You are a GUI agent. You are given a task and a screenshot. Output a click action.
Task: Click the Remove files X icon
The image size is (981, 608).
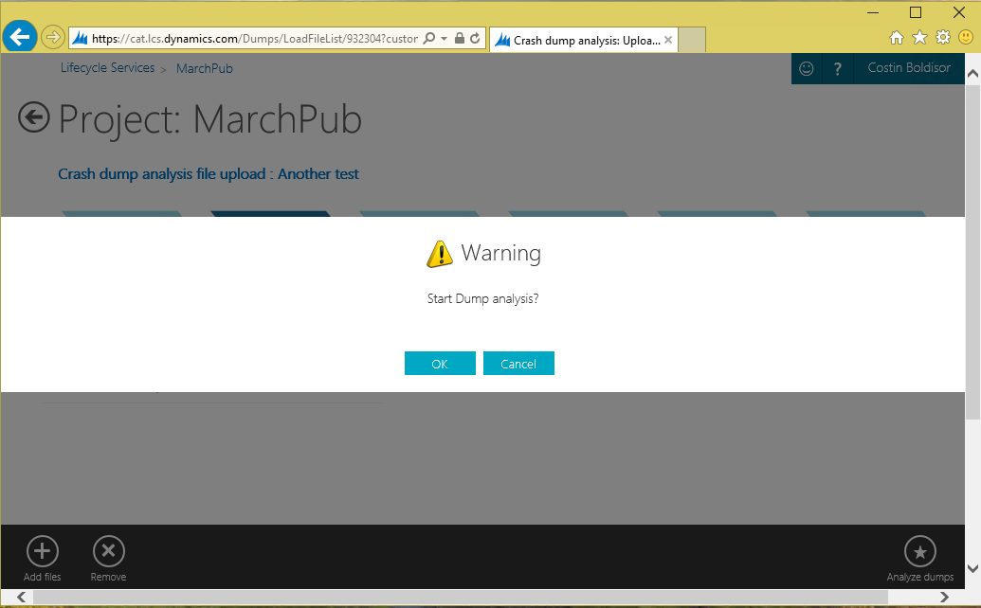point(108,551)
